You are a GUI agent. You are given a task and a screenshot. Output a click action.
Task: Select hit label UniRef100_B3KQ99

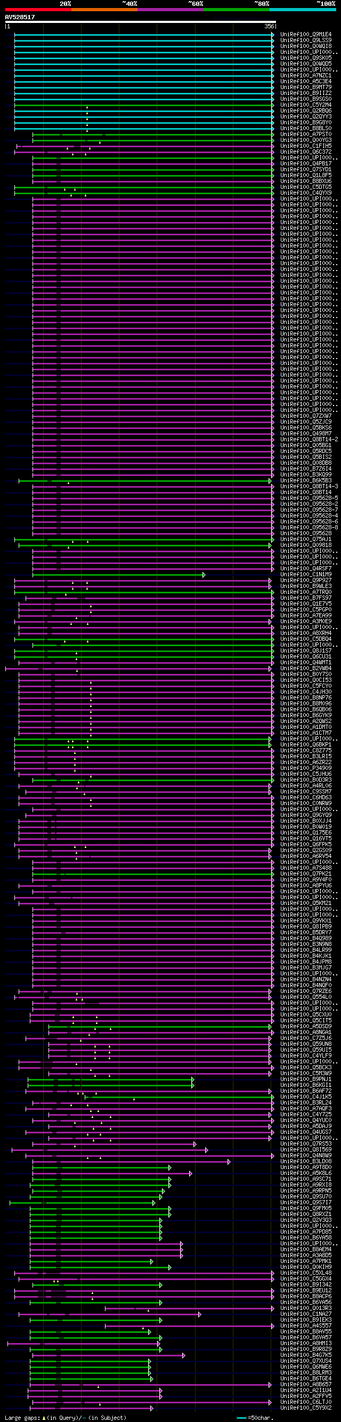(306, 475)
